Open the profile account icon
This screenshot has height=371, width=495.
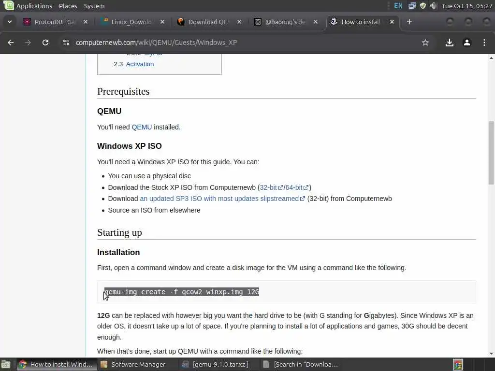(x=467, y=43)
